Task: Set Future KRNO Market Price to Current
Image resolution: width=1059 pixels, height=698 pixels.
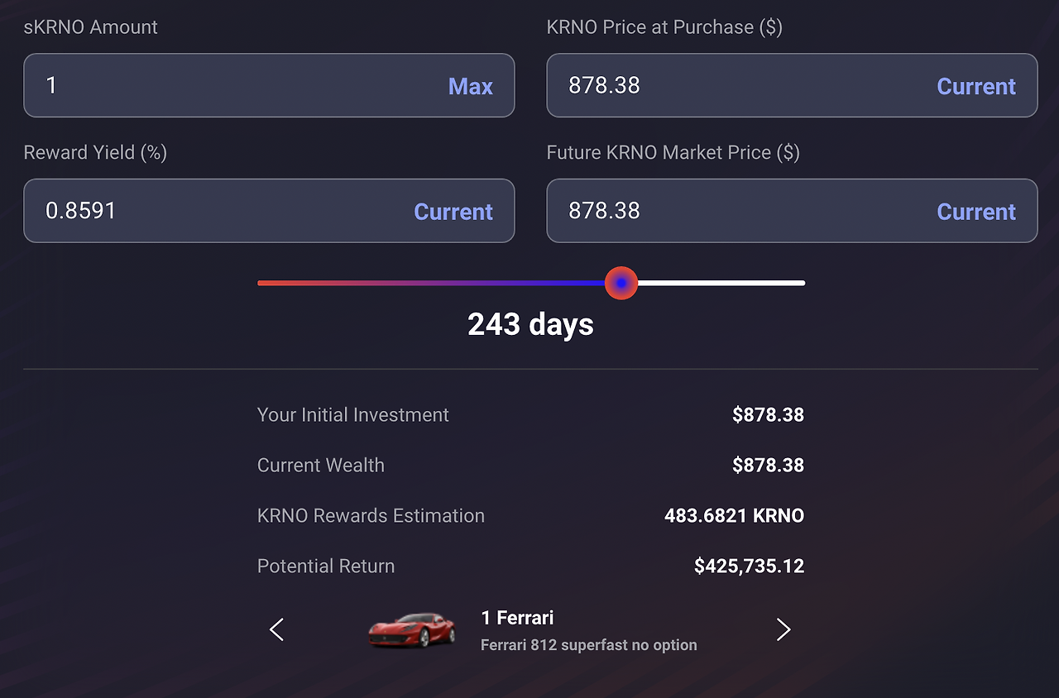Action: click(x=976, y=212)
